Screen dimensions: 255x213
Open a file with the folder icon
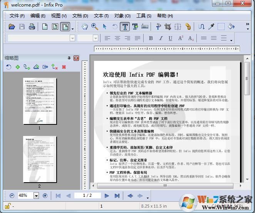[12, 27]
